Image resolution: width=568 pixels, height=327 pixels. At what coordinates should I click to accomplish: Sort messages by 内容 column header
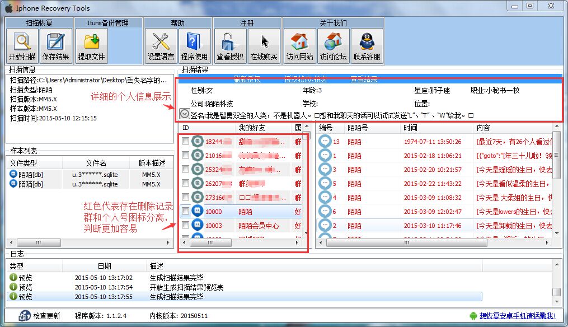[x=513, y=128]
